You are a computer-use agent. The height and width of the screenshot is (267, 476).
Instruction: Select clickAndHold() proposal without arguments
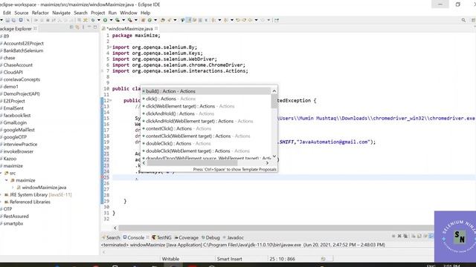206,113
